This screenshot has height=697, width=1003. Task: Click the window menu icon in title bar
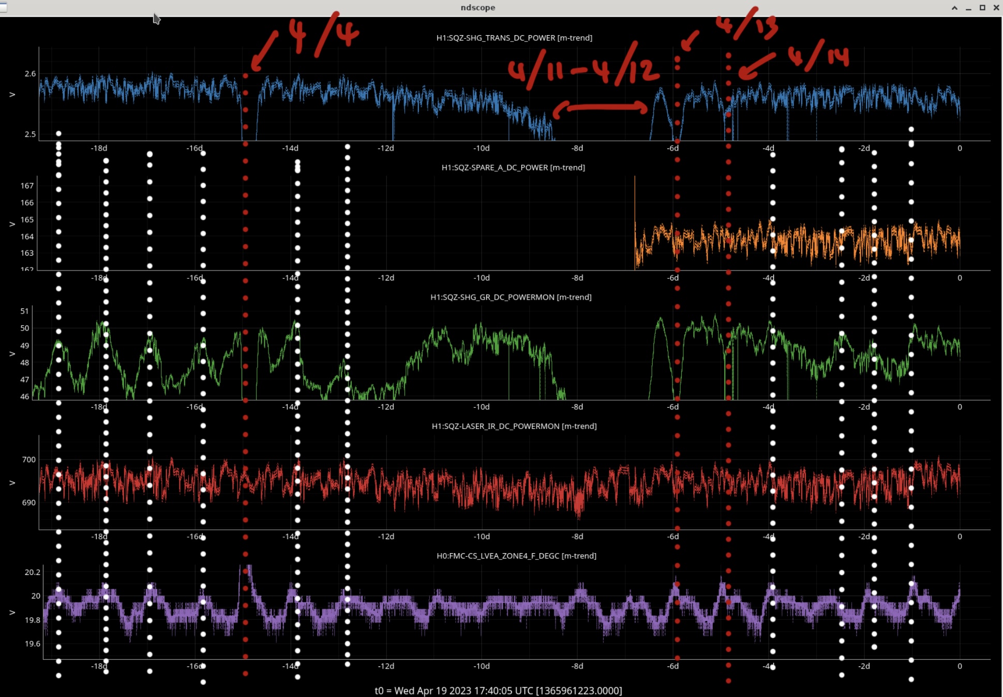point(3,8)
